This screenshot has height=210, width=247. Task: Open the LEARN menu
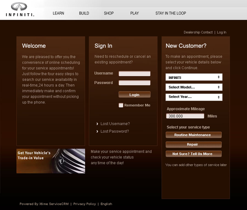[x=58, y=13]
